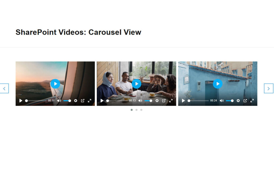Click the cafe video progress bar
The height and width of the screenshot is (182, 274).
(x=117, y=100)
